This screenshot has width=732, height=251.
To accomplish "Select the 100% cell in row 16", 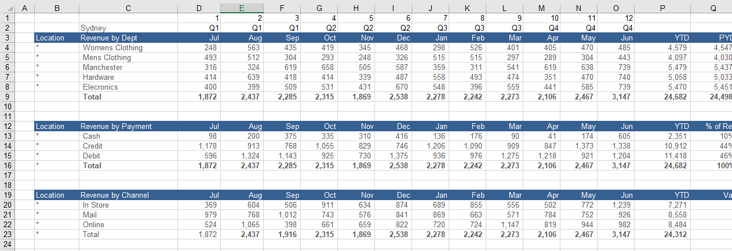I will coord(711,165).
